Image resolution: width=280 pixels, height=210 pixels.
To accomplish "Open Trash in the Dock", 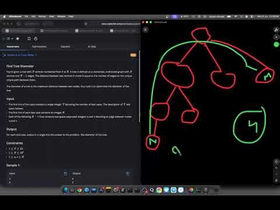I will point(216,190).
